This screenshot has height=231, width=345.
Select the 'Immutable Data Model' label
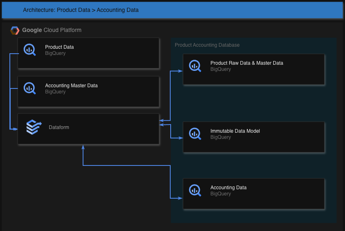235,131
